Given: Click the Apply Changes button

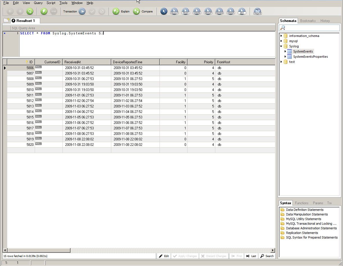Looking at the screenshot, I should point(185,256).
